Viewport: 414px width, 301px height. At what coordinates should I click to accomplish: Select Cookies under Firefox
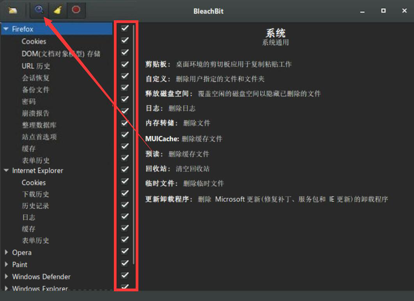pyautogui.click(x=34, y=41)
